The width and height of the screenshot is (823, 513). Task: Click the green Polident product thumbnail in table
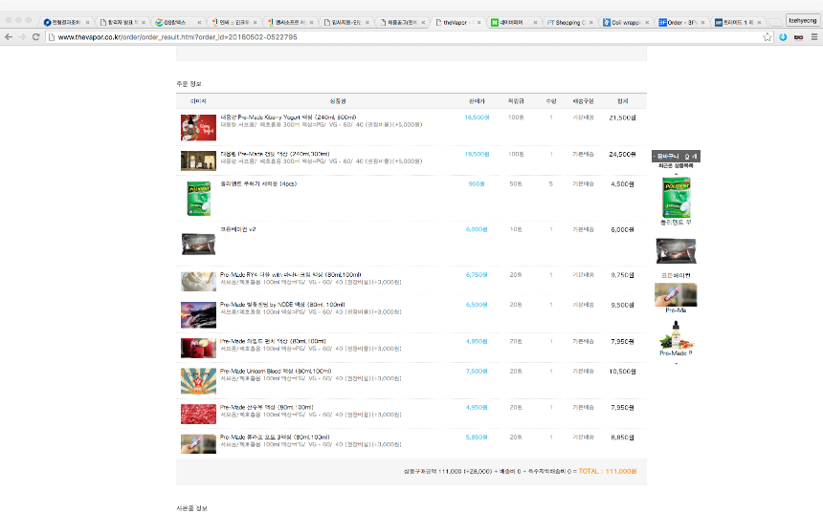click(197, 199)
